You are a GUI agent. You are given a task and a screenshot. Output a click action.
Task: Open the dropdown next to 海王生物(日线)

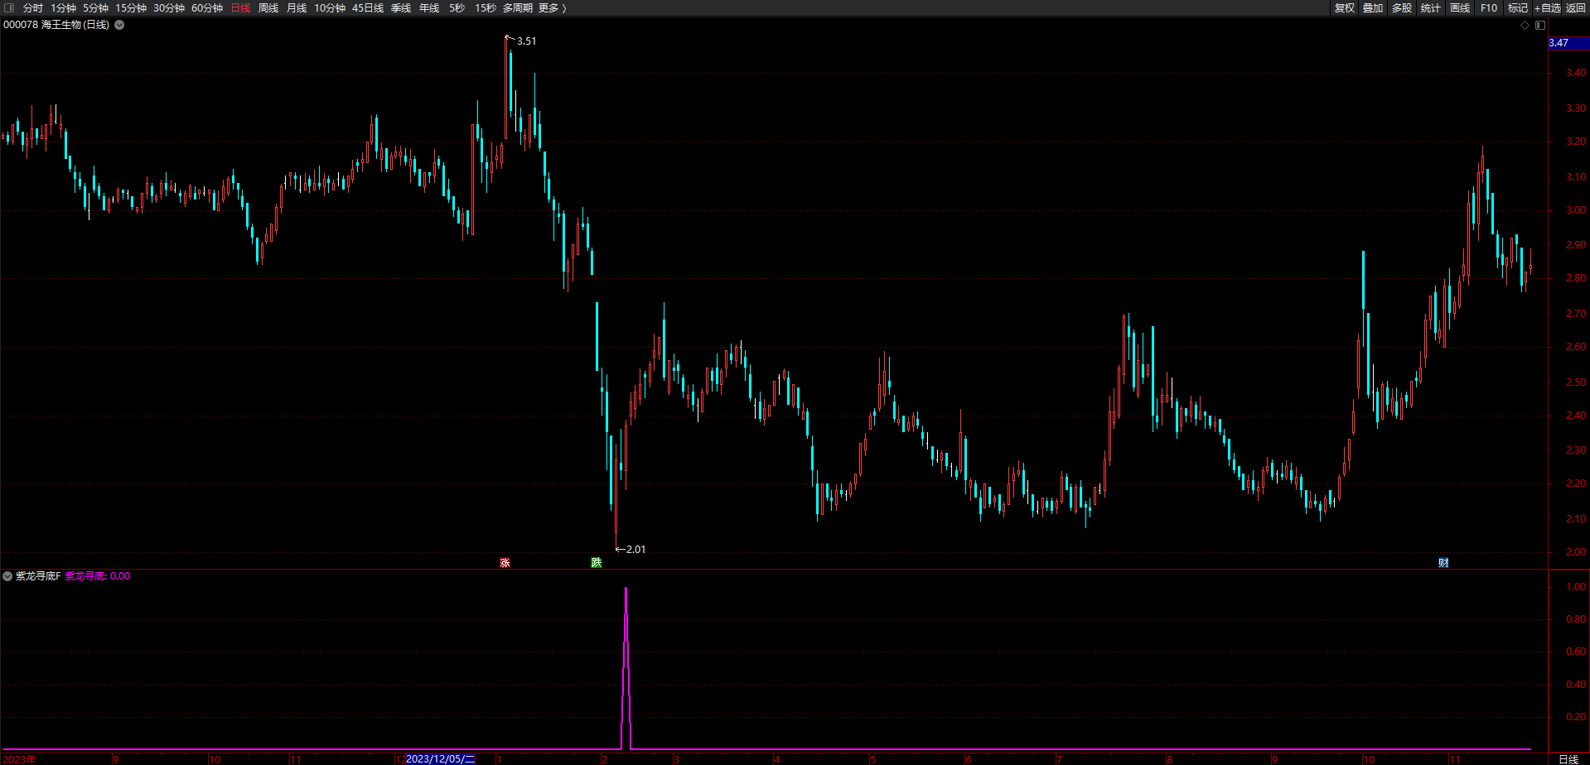click(x=119, y=25)
